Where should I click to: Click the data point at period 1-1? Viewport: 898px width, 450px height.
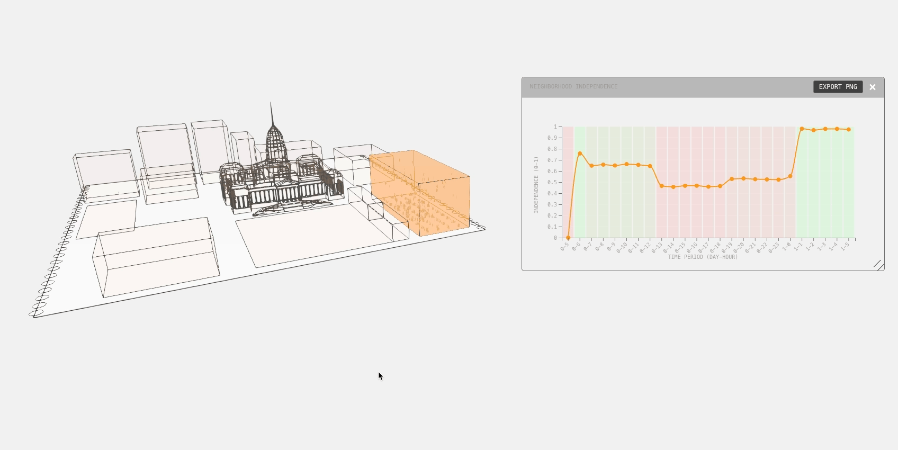(x=802, y=129)
